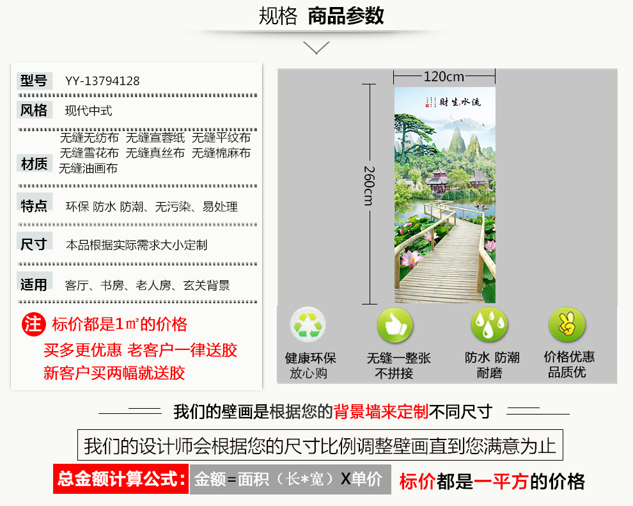Click the 价格优惠 品质优 caption

coord(569,364)
